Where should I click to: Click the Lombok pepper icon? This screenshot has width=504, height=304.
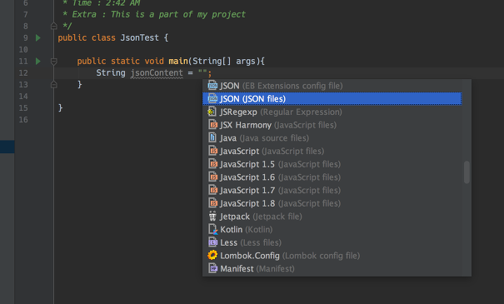pos(212,256)
